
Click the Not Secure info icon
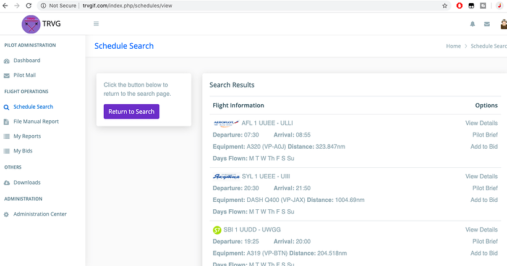click(x=43, y=6)
